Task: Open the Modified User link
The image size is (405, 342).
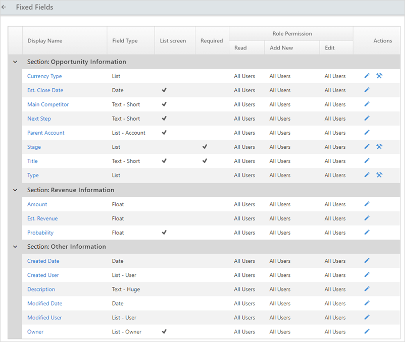Action: (44, 318)
